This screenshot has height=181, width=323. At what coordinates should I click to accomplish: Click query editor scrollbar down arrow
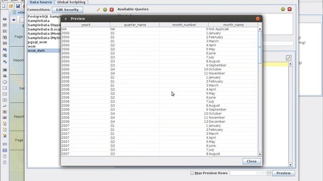(x=290, y=165)
